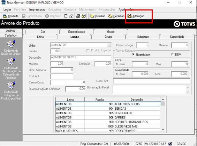The image size is (197, 146).
Task: Switch to the Grupo tab
Action: click(x=108, y=37)
